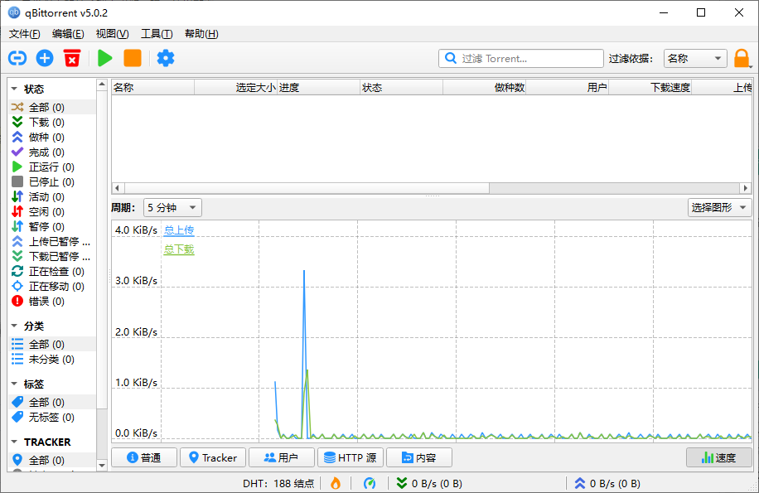Open the 文件(F) menu
The height and width of the screenshot is (493, 759).
pos(24,34)
